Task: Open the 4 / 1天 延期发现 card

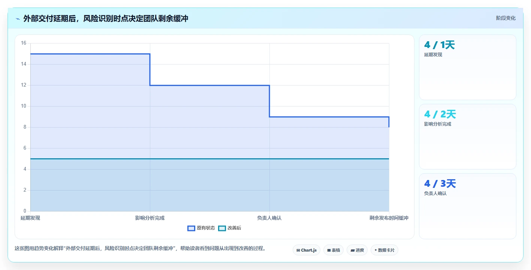Action: coord(468,67)
